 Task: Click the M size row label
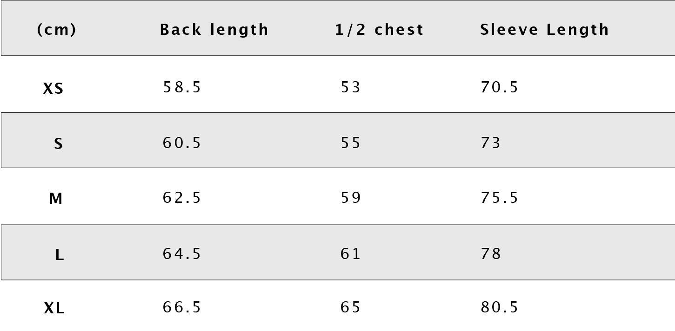click(x=56, y=199)
